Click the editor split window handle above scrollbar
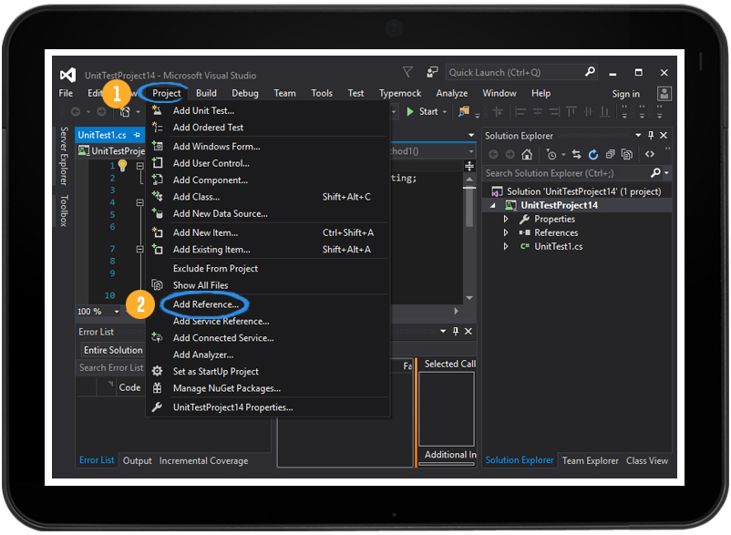Viewport: 731px width, 535px height. (469, 166)
